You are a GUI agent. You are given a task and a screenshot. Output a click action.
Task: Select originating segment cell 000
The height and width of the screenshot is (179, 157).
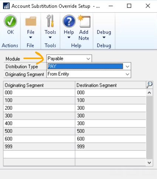tap(39, 93)
